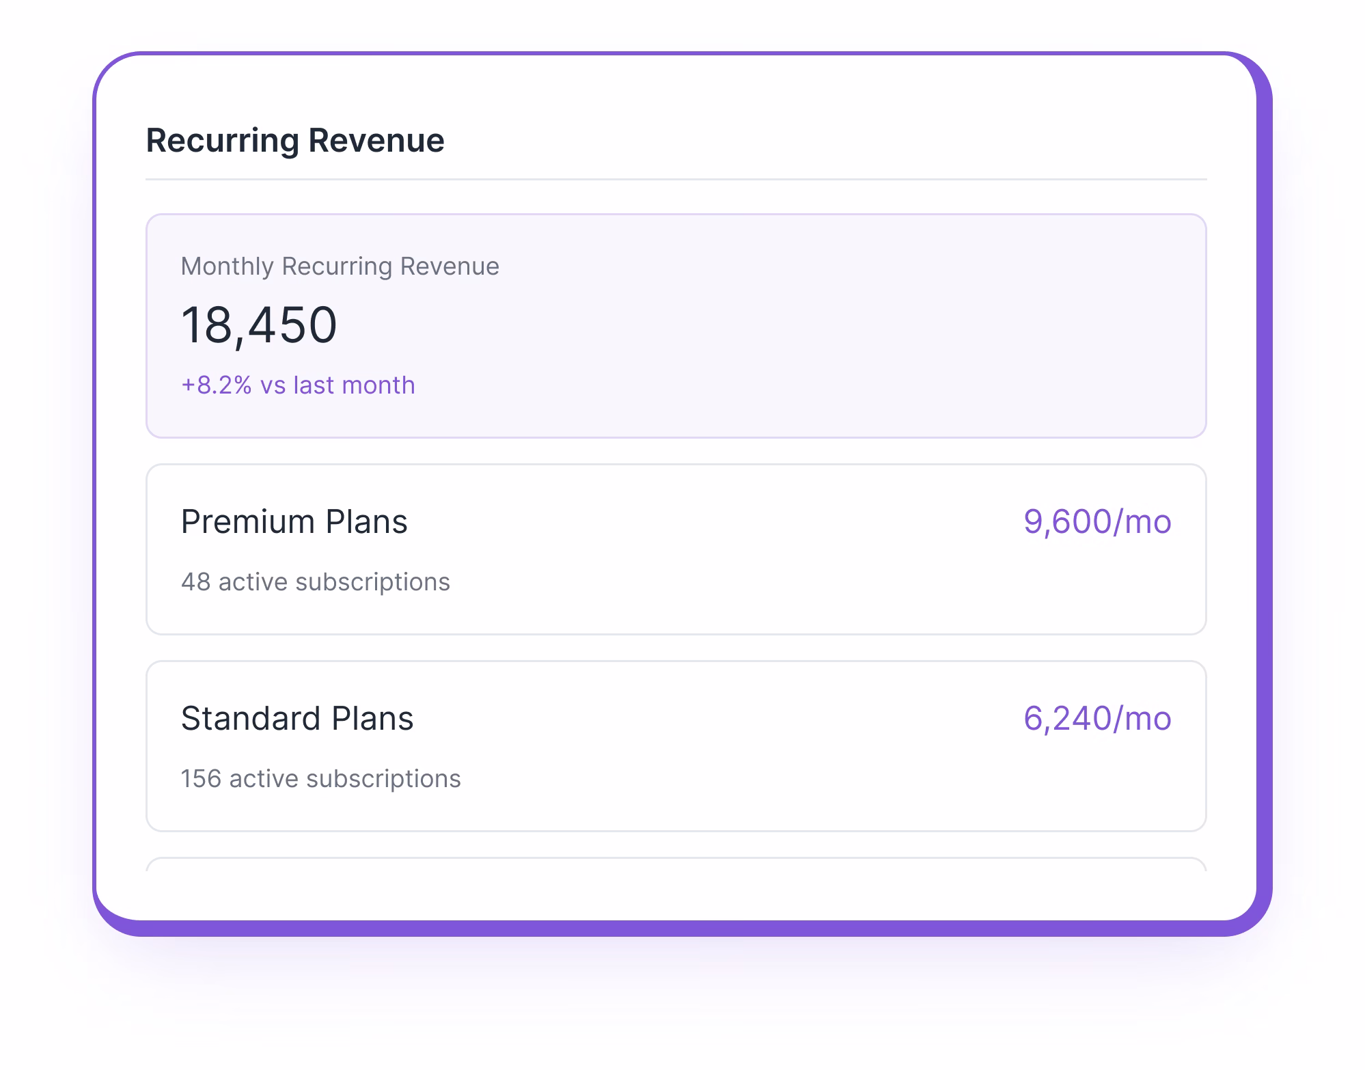Click the Monthly Recurring Revenue label
This screenshot has height=1070, width=1365.
click(x=339, y=266)
